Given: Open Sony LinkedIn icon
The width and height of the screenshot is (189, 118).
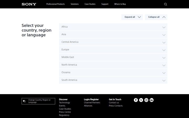Looking at the screenshot, I should point(151,100).
